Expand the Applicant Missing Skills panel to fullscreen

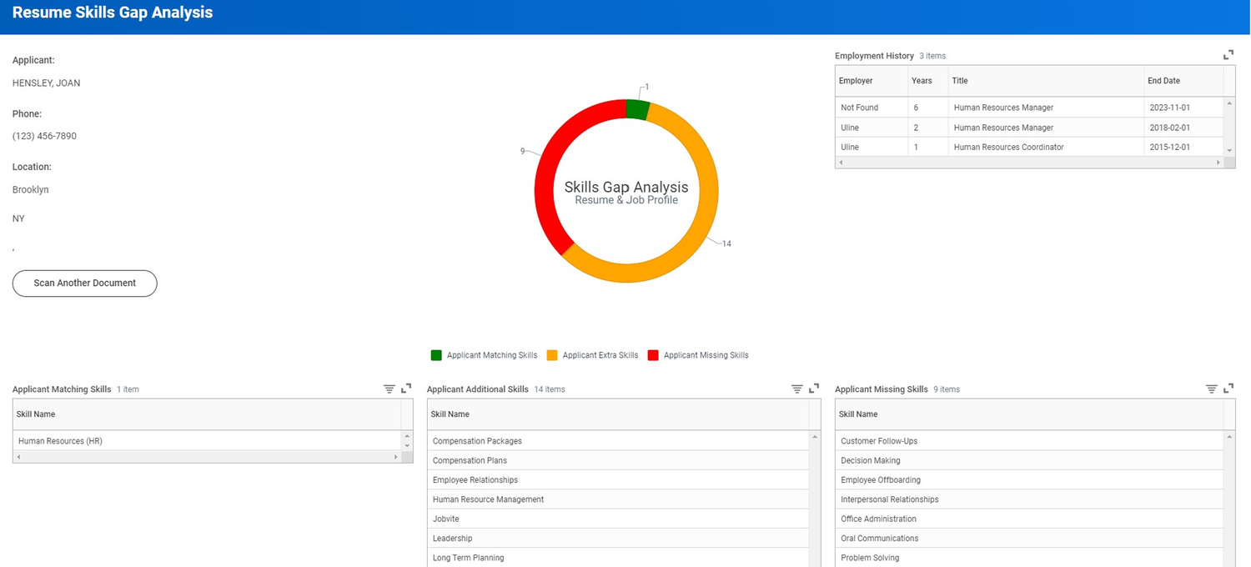1228,388
